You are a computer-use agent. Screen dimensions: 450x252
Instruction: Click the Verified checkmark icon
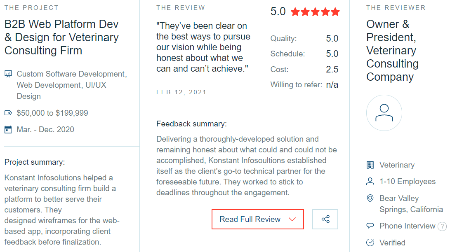370,243
